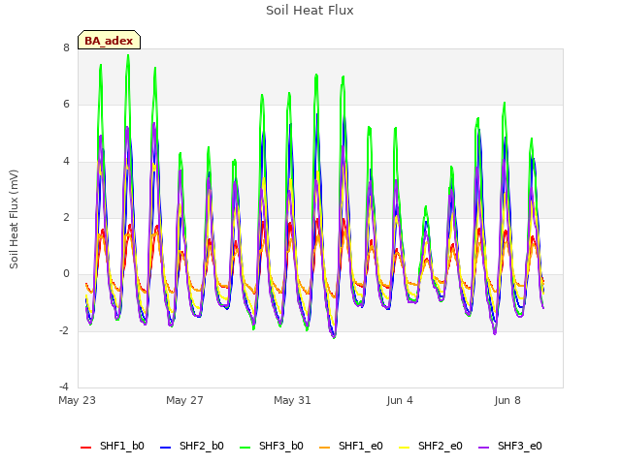
Task: Click the orange SHF1_e0 legend swatch
Action: 325,448
